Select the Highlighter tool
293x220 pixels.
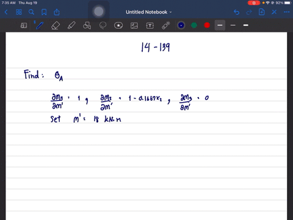71,26
